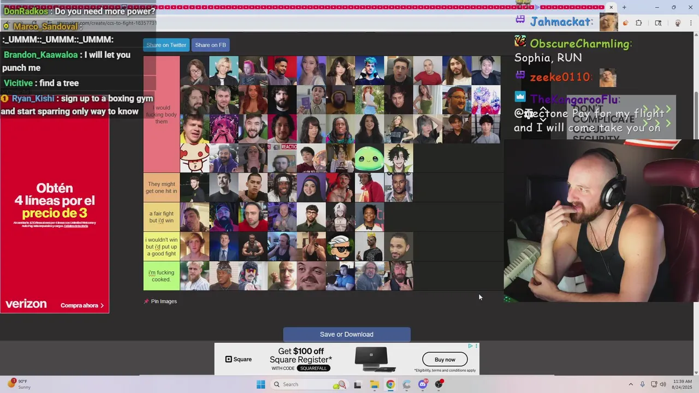Select the colorful anime art thumbnail
Screen dimensions: 699x393
pos(486,100)
